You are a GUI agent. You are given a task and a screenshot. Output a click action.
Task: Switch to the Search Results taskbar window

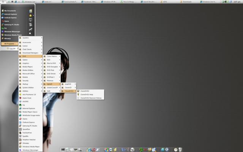coord(149,2)
